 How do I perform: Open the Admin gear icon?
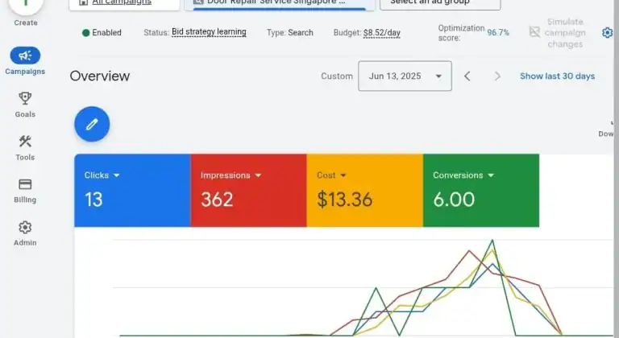(25, 228)
